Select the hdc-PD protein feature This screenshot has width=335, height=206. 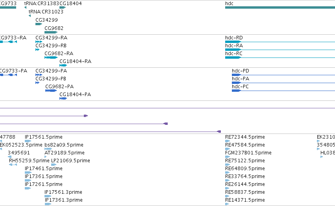(236, 75)
